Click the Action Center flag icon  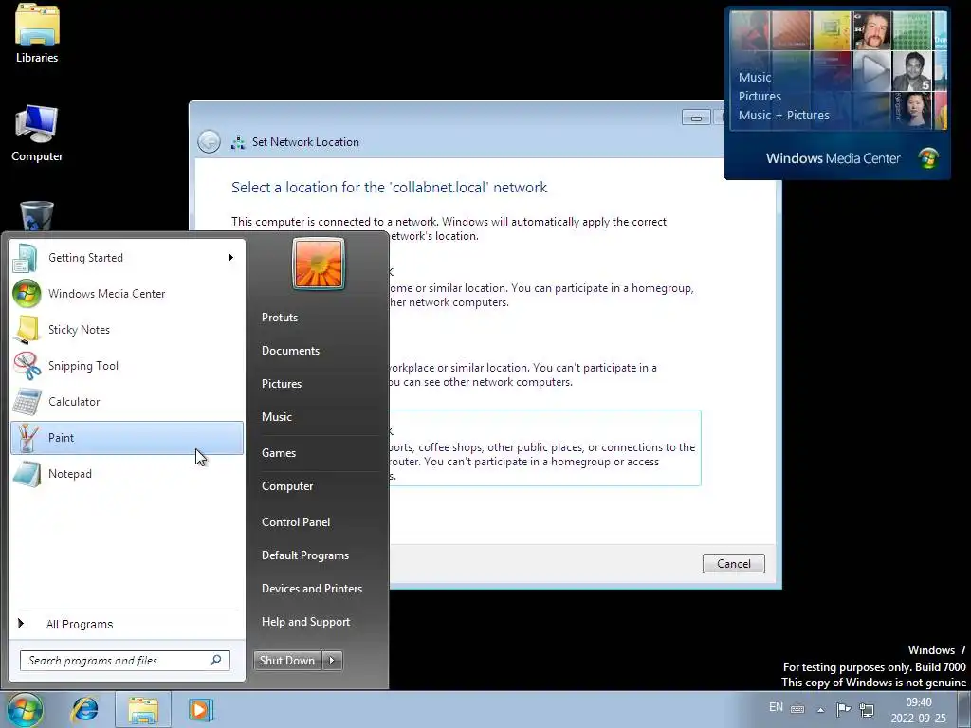843,709
